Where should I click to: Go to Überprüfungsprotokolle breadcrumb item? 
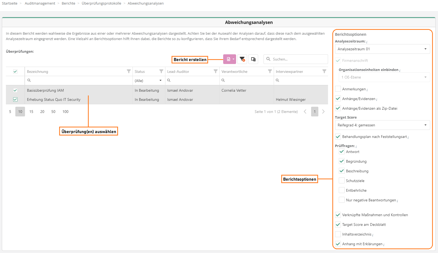pos(101,3)
